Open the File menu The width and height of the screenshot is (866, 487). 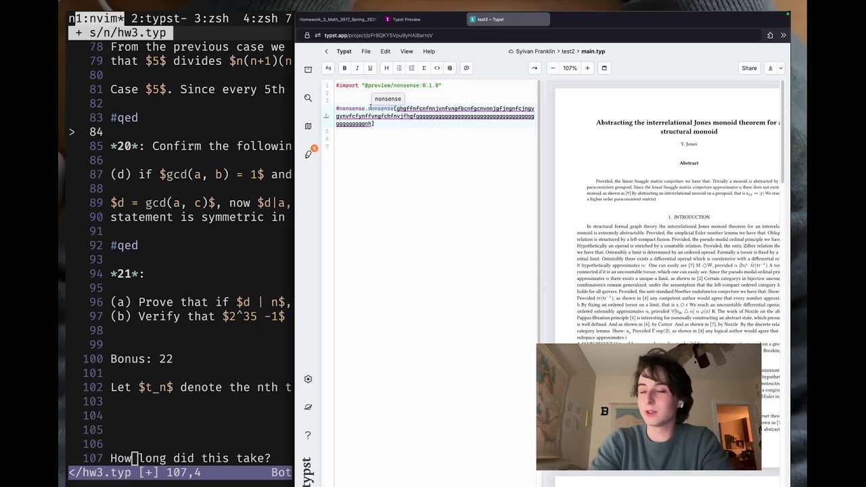coord(365,51)
